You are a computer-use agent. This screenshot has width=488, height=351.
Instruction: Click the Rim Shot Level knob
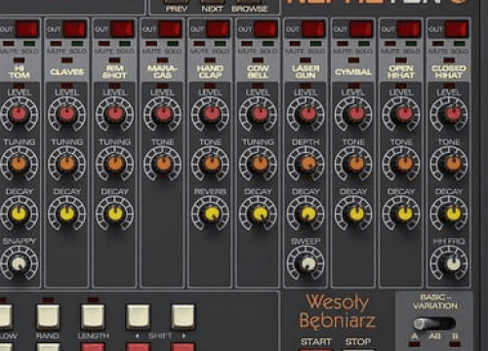pos(115,114)
